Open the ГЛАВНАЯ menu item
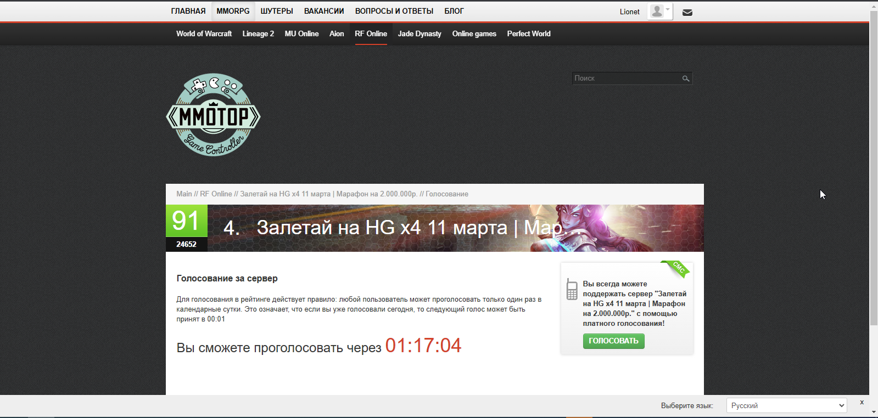Screen dimensions: 878x418 click(188, 11)
